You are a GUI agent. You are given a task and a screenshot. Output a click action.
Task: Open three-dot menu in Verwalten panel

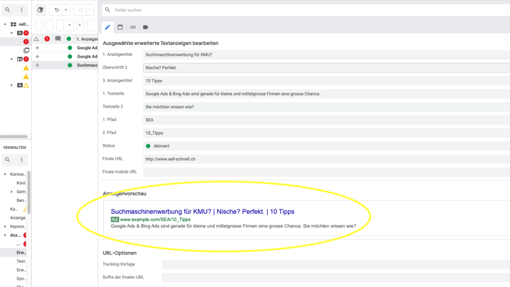pos(21,160)
